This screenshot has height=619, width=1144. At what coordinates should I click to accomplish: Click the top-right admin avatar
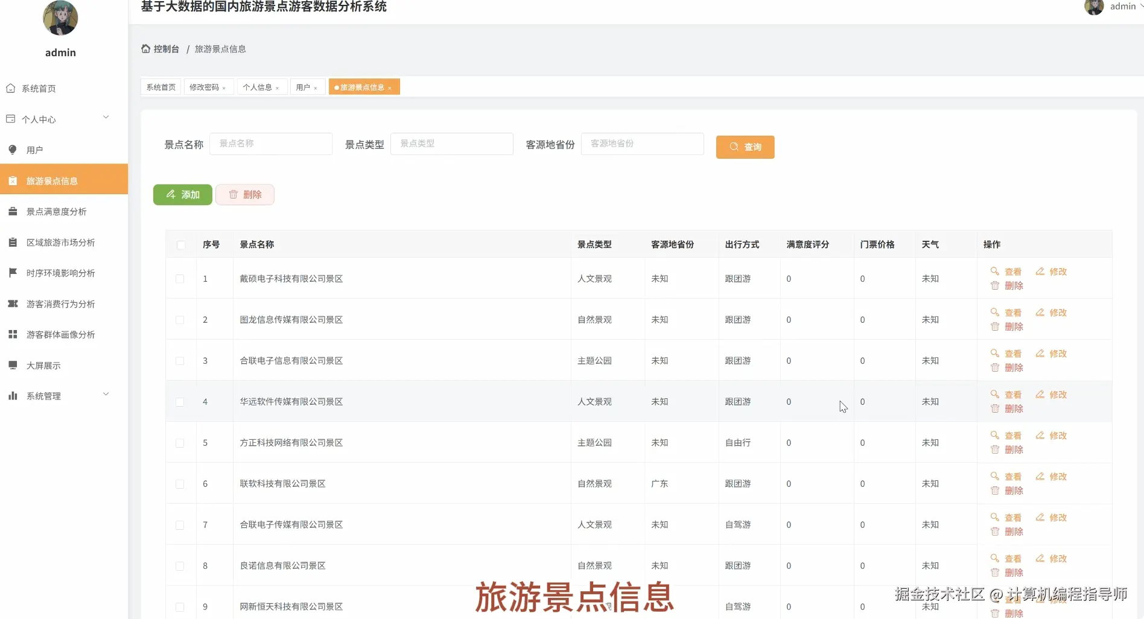pyautogui.click(x=1094, y=7)
